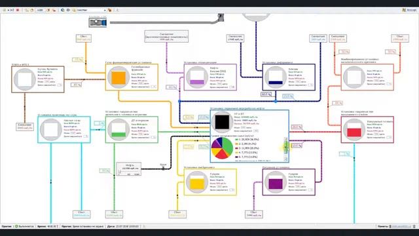Toggle checkbox in the light-purple isomerization block
This screenshot has height=236, width=419.
[x=232, y=87]
